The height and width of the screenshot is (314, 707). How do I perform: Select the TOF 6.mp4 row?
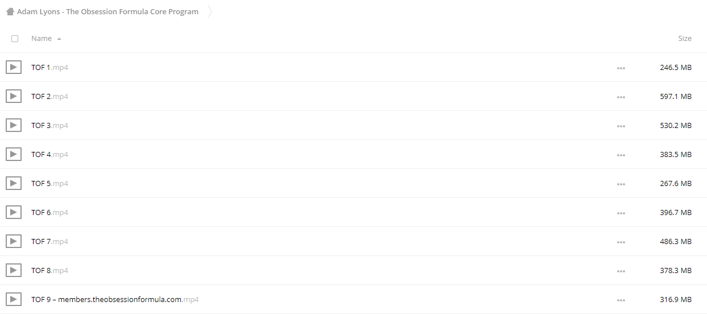(x=353, y=212)
